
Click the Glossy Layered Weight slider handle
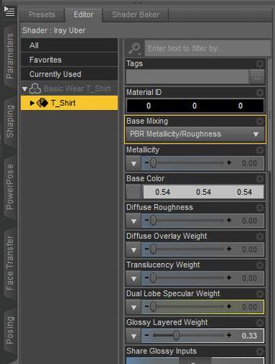tap(177, 336)
